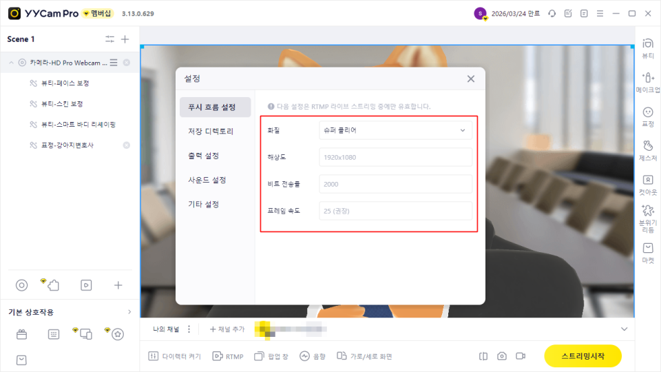
Task: Click the feedback note icon in title bar
Action: click(568, 14)
